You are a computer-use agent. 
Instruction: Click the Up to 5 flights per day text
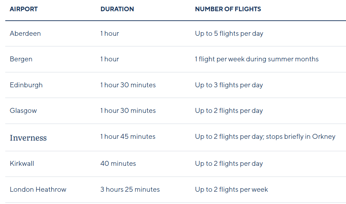[229, 34]
